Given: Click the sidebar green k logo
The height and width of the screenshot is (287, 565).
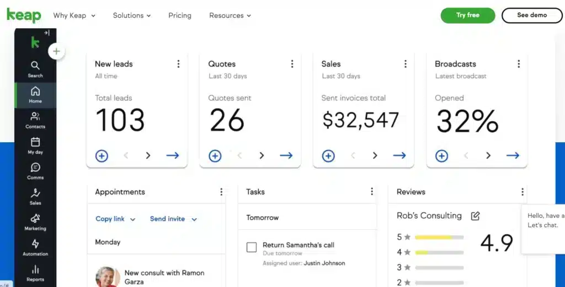Looking at the screenshot, I should click(35, 42).
